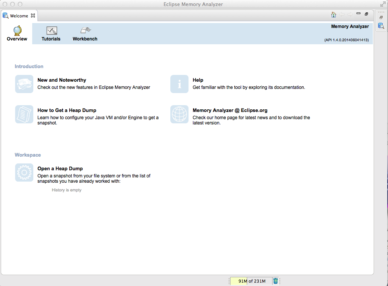Screen dimensions: 388x286
Task: Click 'Get familiar with the tool' description
Action: pos(249,87)
